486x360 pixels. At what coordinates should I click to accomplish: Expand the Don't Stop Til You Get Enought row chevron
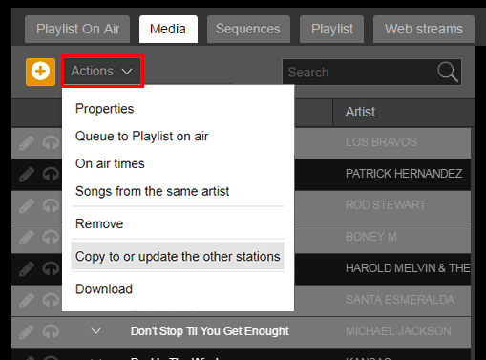click(96, 331)
